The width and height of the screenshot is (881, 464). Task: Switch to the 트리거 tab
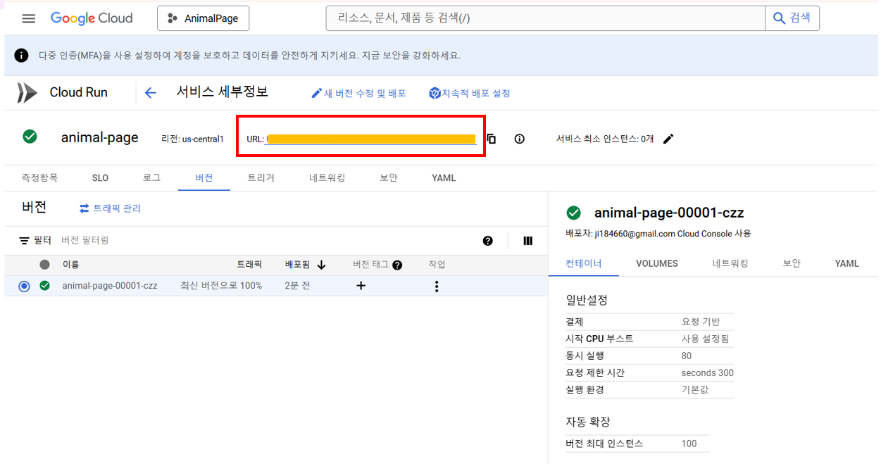click(x=261, y=178)
